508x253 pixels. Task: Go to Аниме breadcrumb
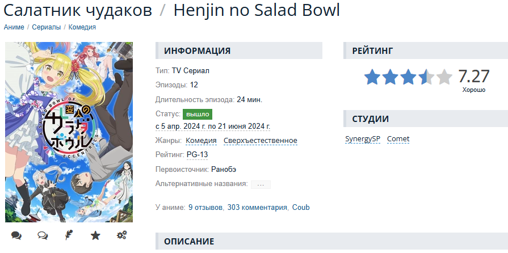pyautogui.click(x=14, y=27)
